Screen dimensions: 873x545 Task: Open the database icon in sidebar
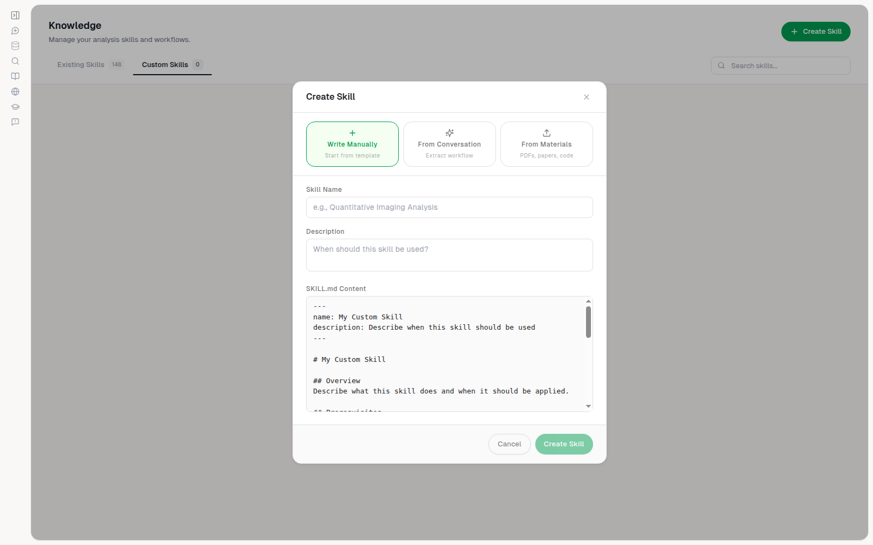(15, 46)
